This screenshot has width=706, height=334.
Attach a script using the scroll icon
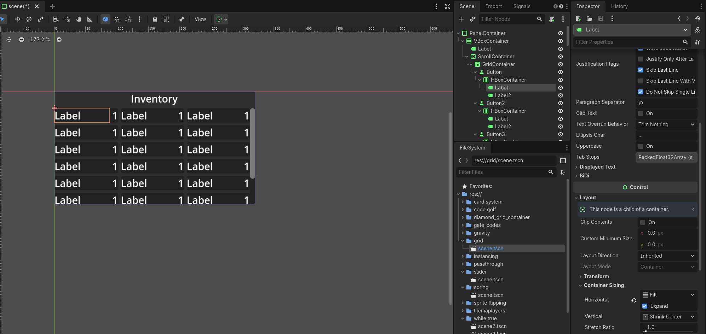(x=552, y=19)
